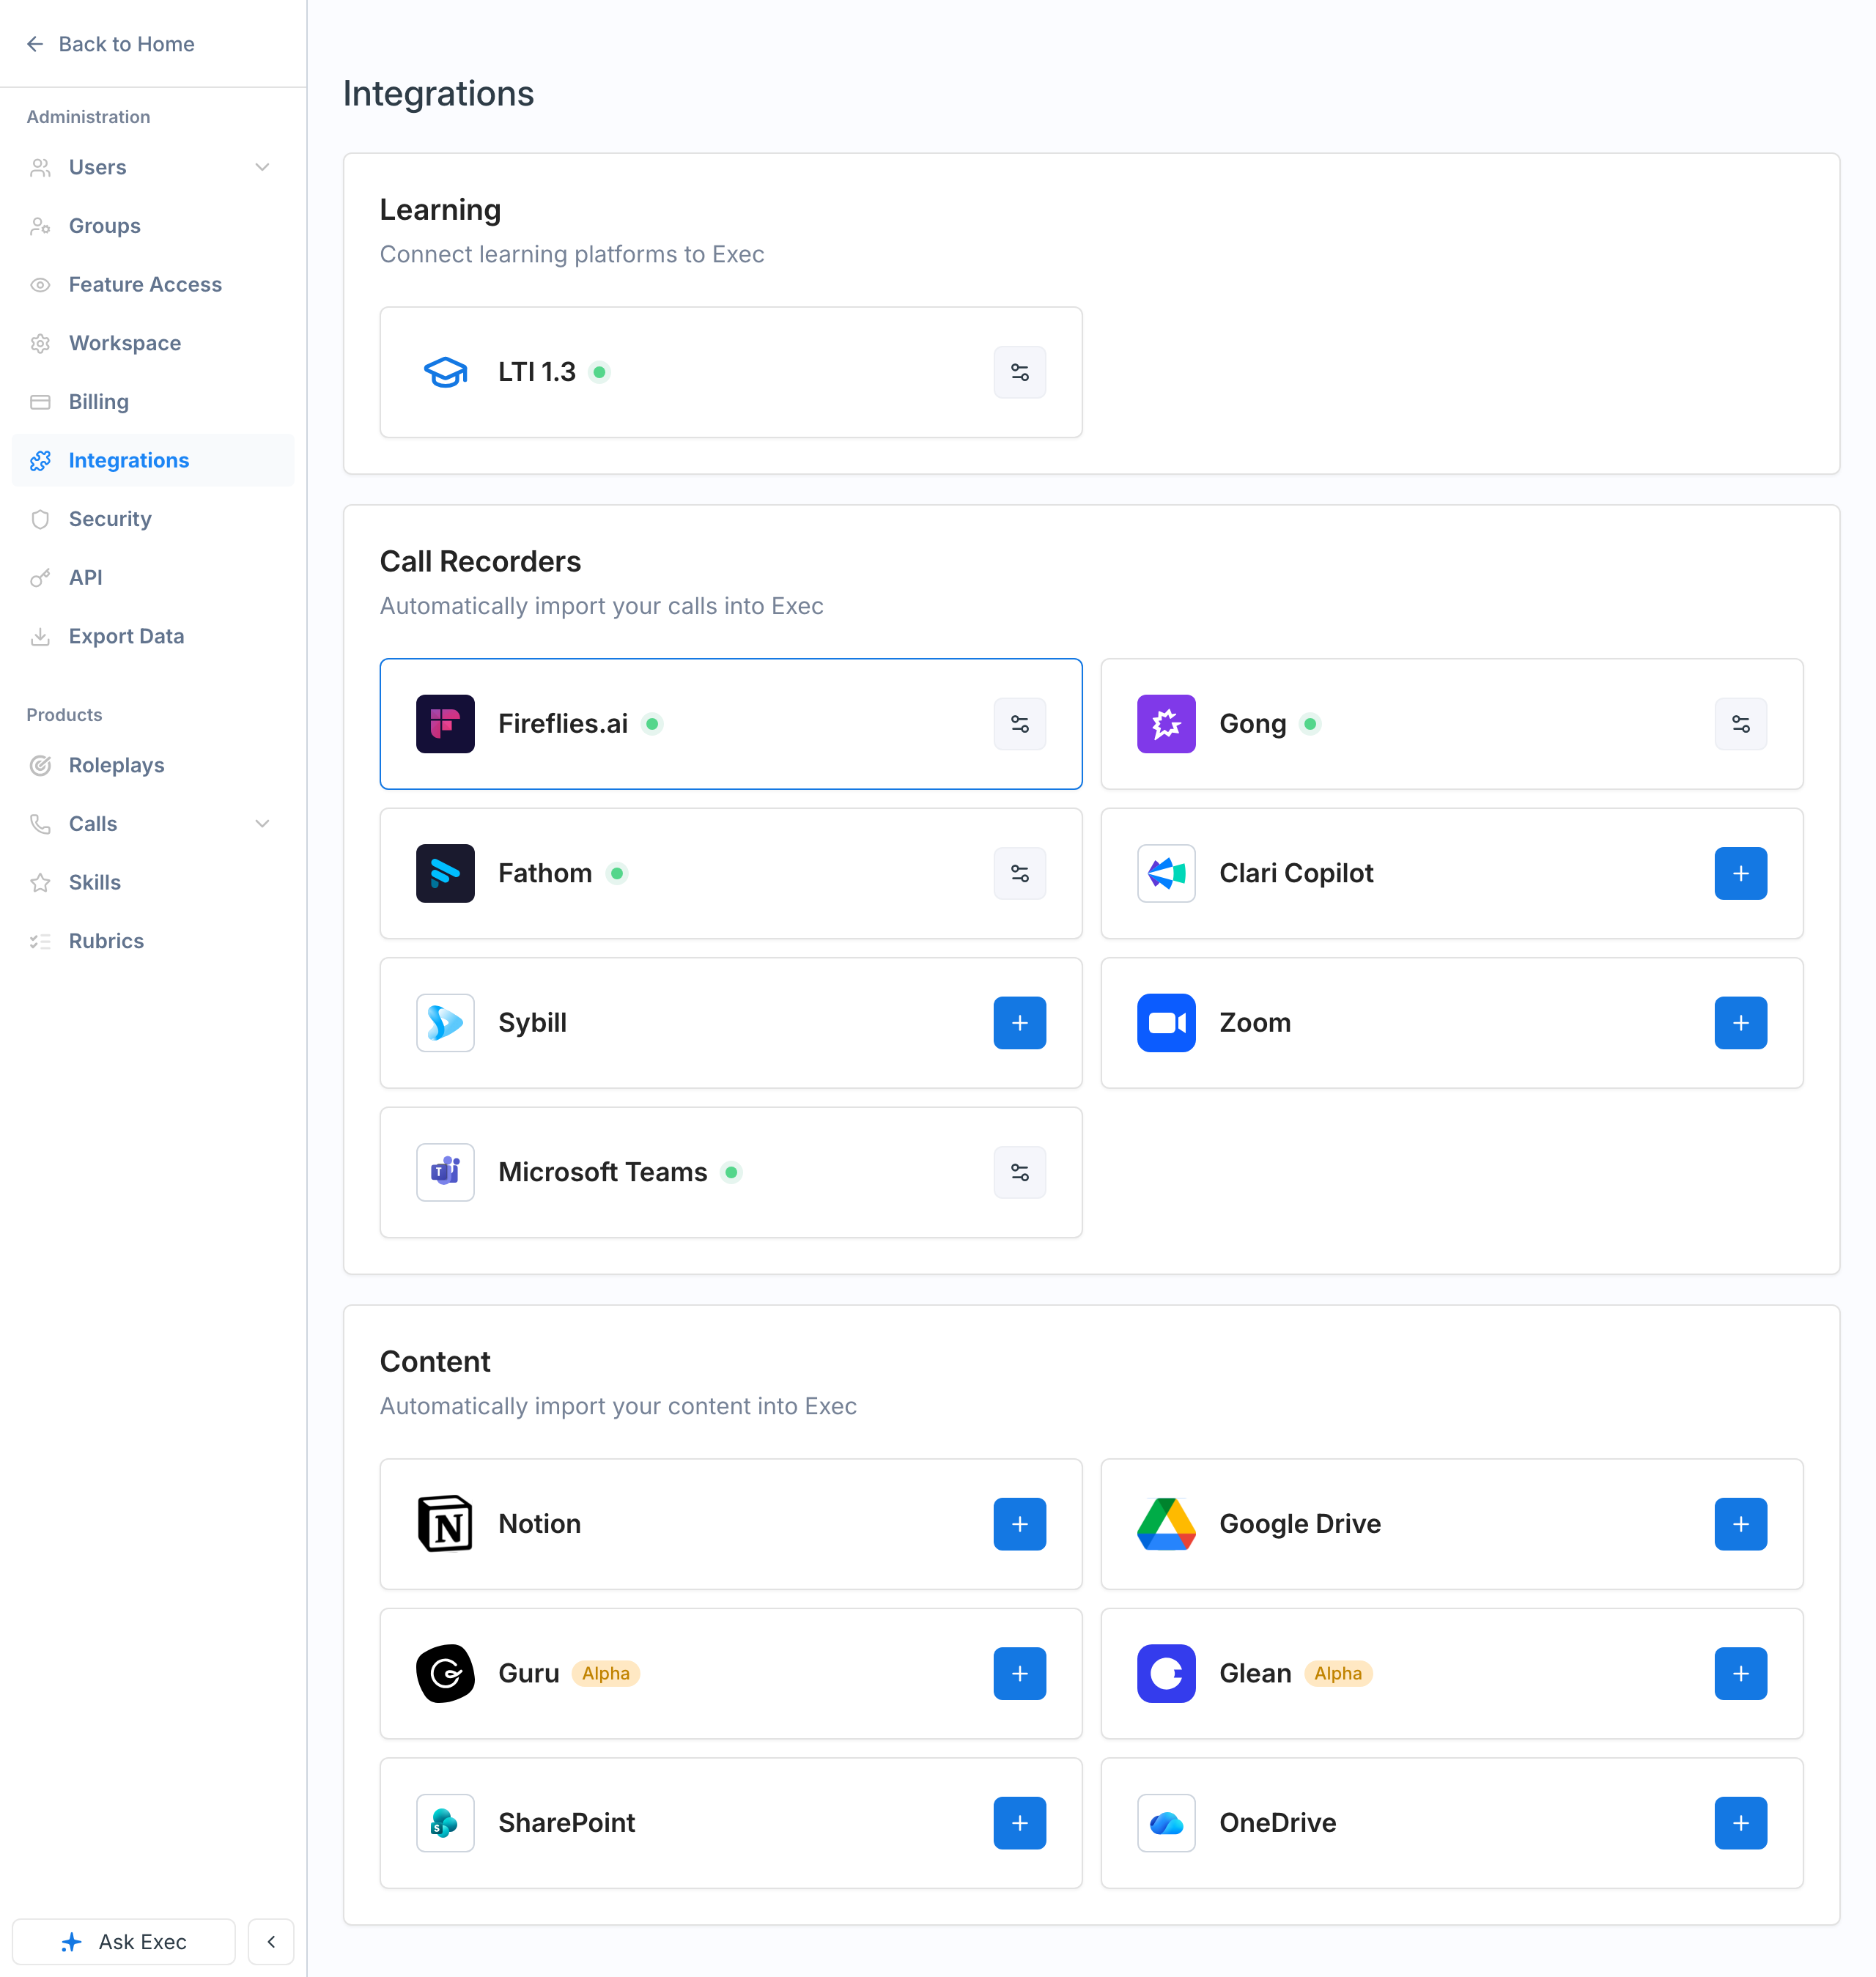The image size is (1876, 1977).
Task: Add Sybill integration with plus button
Action: (x=1019, y=1023)
